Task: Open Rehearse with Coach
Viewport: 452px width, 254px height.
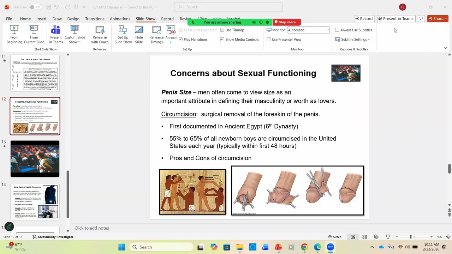Action: click(x=100, y=35)
